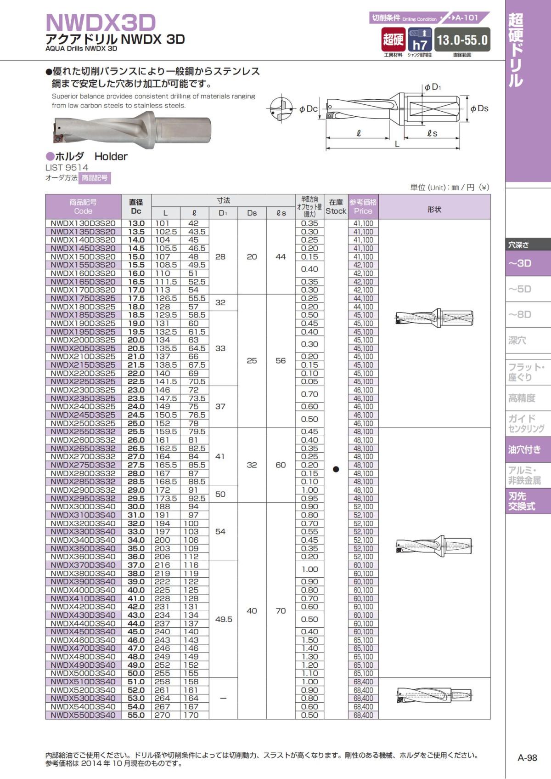Viewport: 551px width, 779px height.
Task: Select the フラット・座ぐり side tab
Action: [528, 372]
